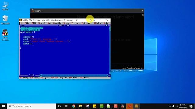Click the DOSBox title bar icon
Image resolution: width=195 pixels, height=109 pixels.
(21, 20)
